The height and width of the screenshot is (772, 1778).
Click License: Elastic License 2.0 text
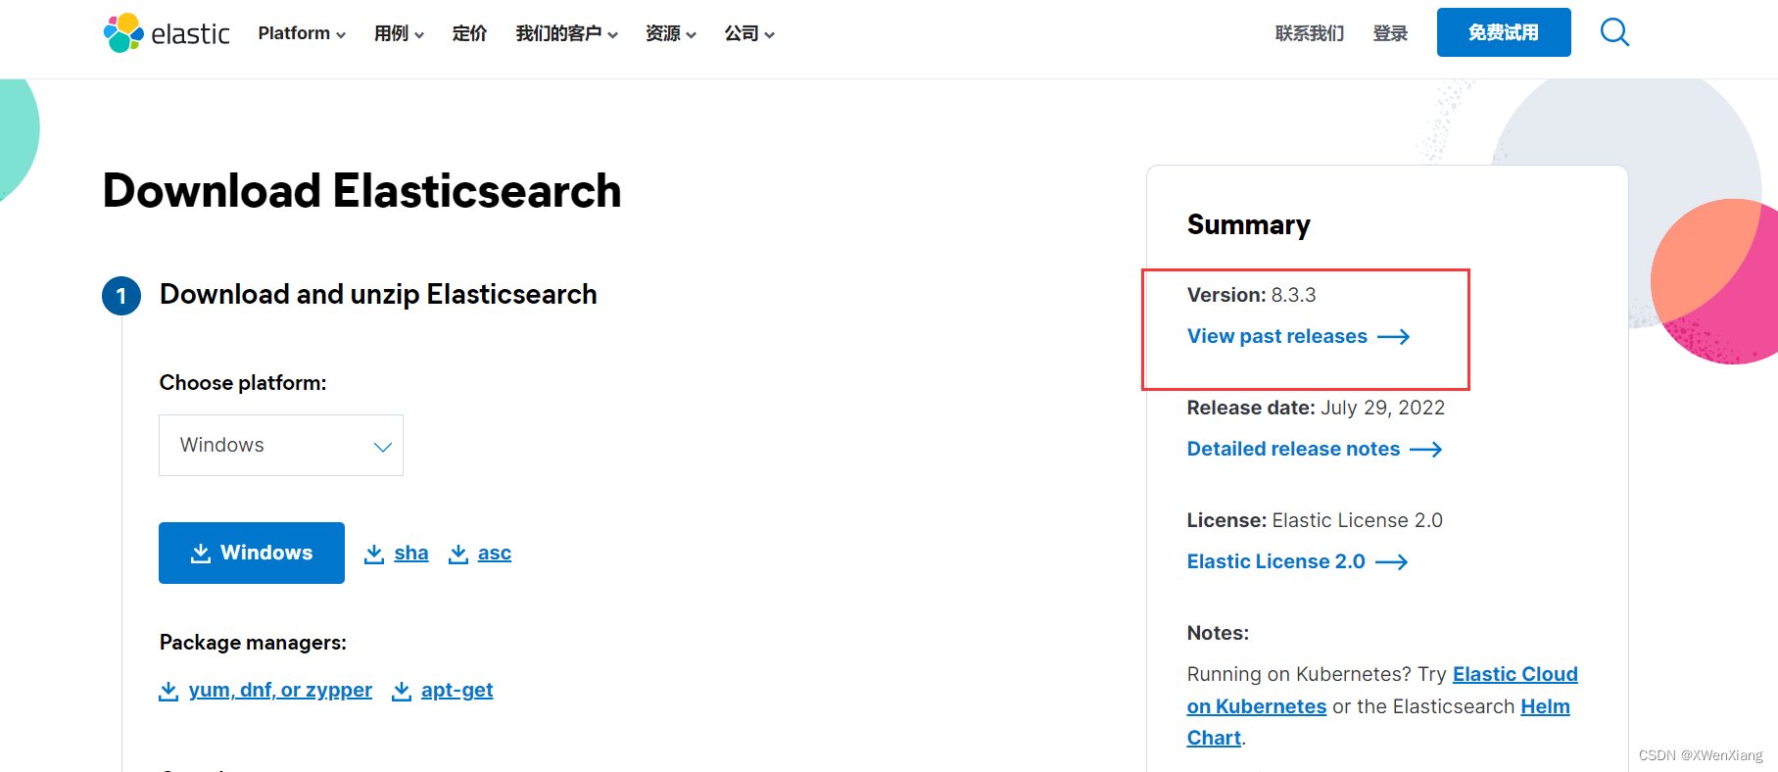1315,520
